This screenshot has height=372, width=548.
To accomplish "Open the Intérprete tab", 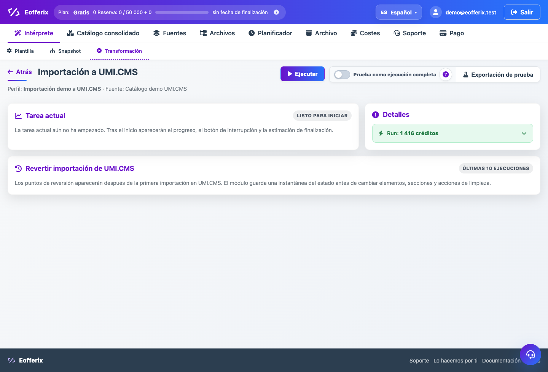I will tap(34, 33).
